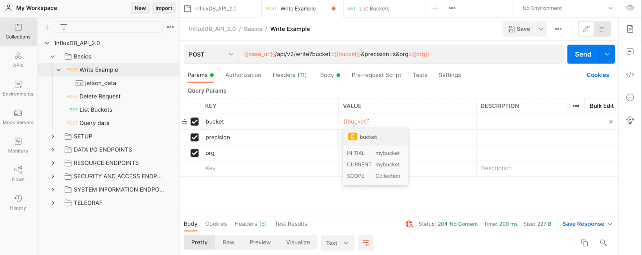Open the request more-actions ellipsis beside Save

point(558,29)
